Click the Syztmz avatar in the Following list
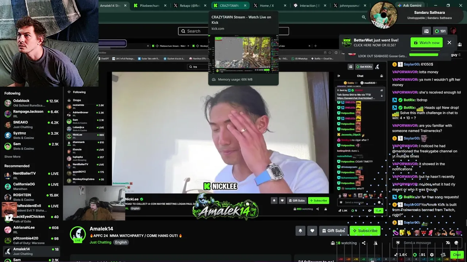This screenshot has height=262, width=467. pyautogui.click(x=8, y=136)
